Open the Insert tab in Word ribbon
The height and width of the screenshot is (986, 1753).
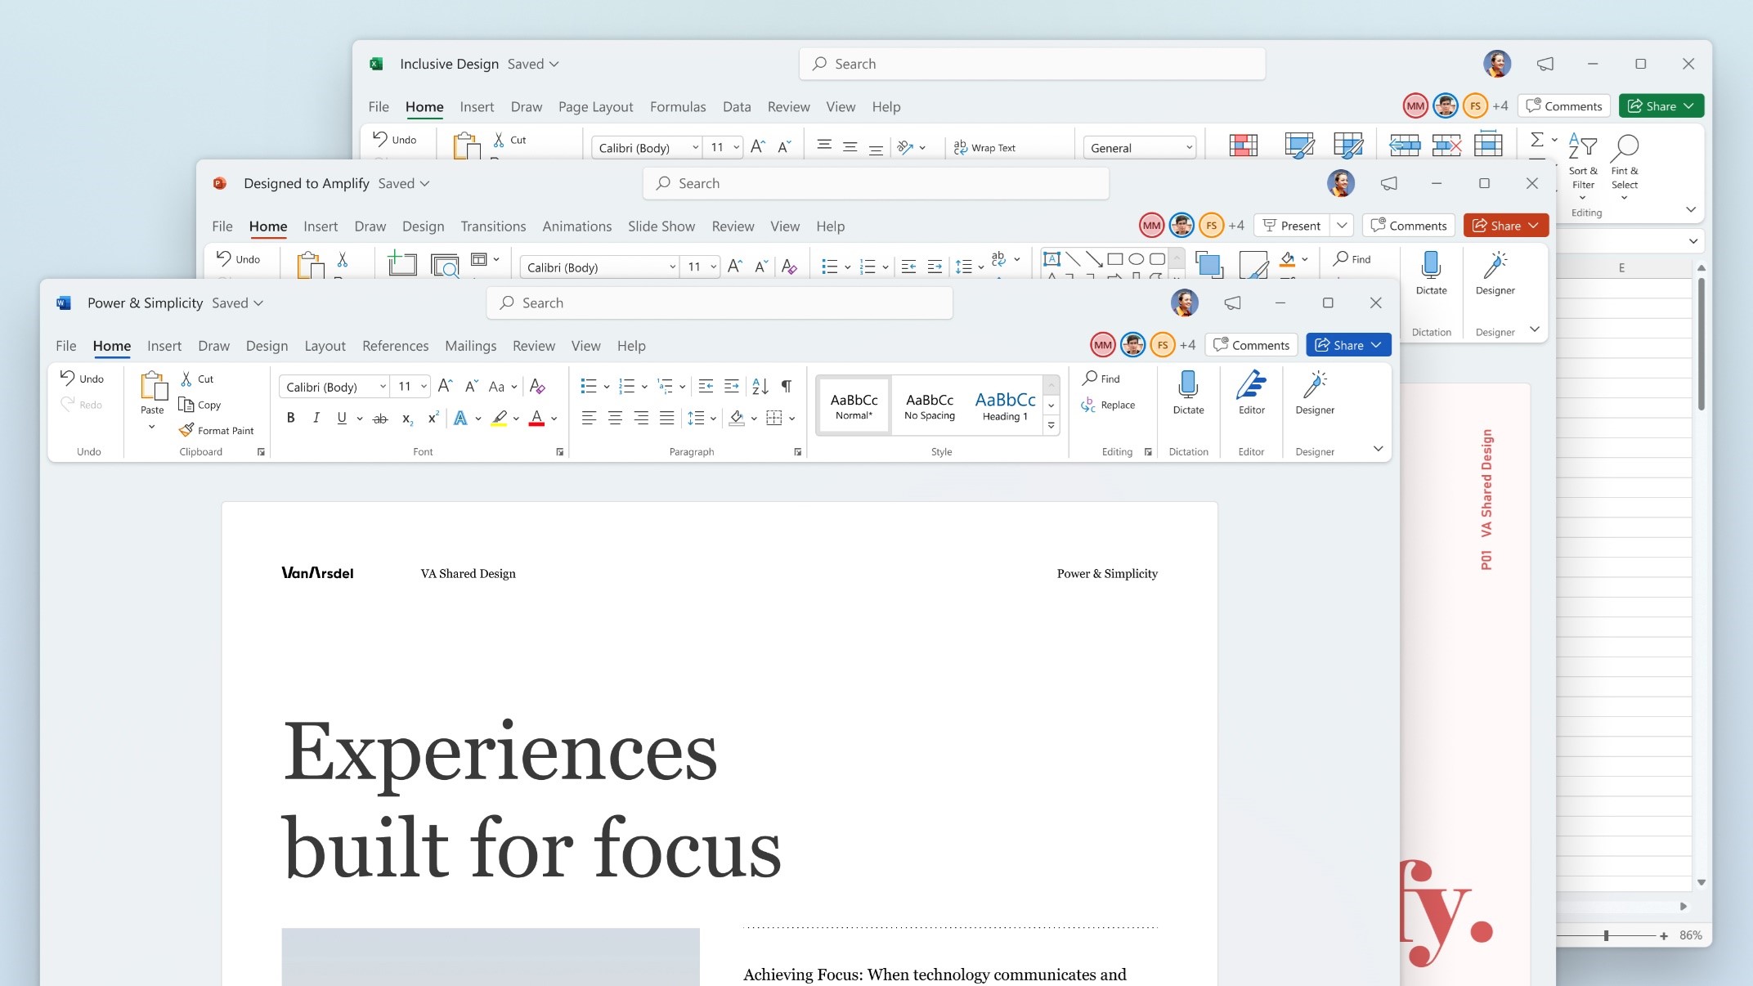pyautogui.click(x=163, y=346)
